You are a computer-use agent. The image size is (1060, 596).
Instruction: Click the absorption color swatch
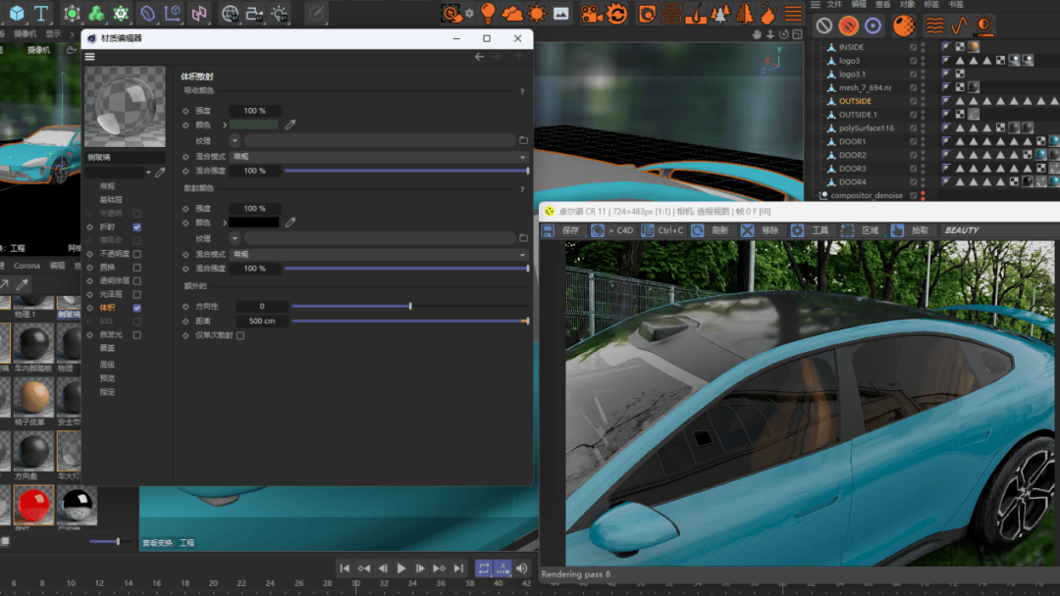(x=254, y=124)
